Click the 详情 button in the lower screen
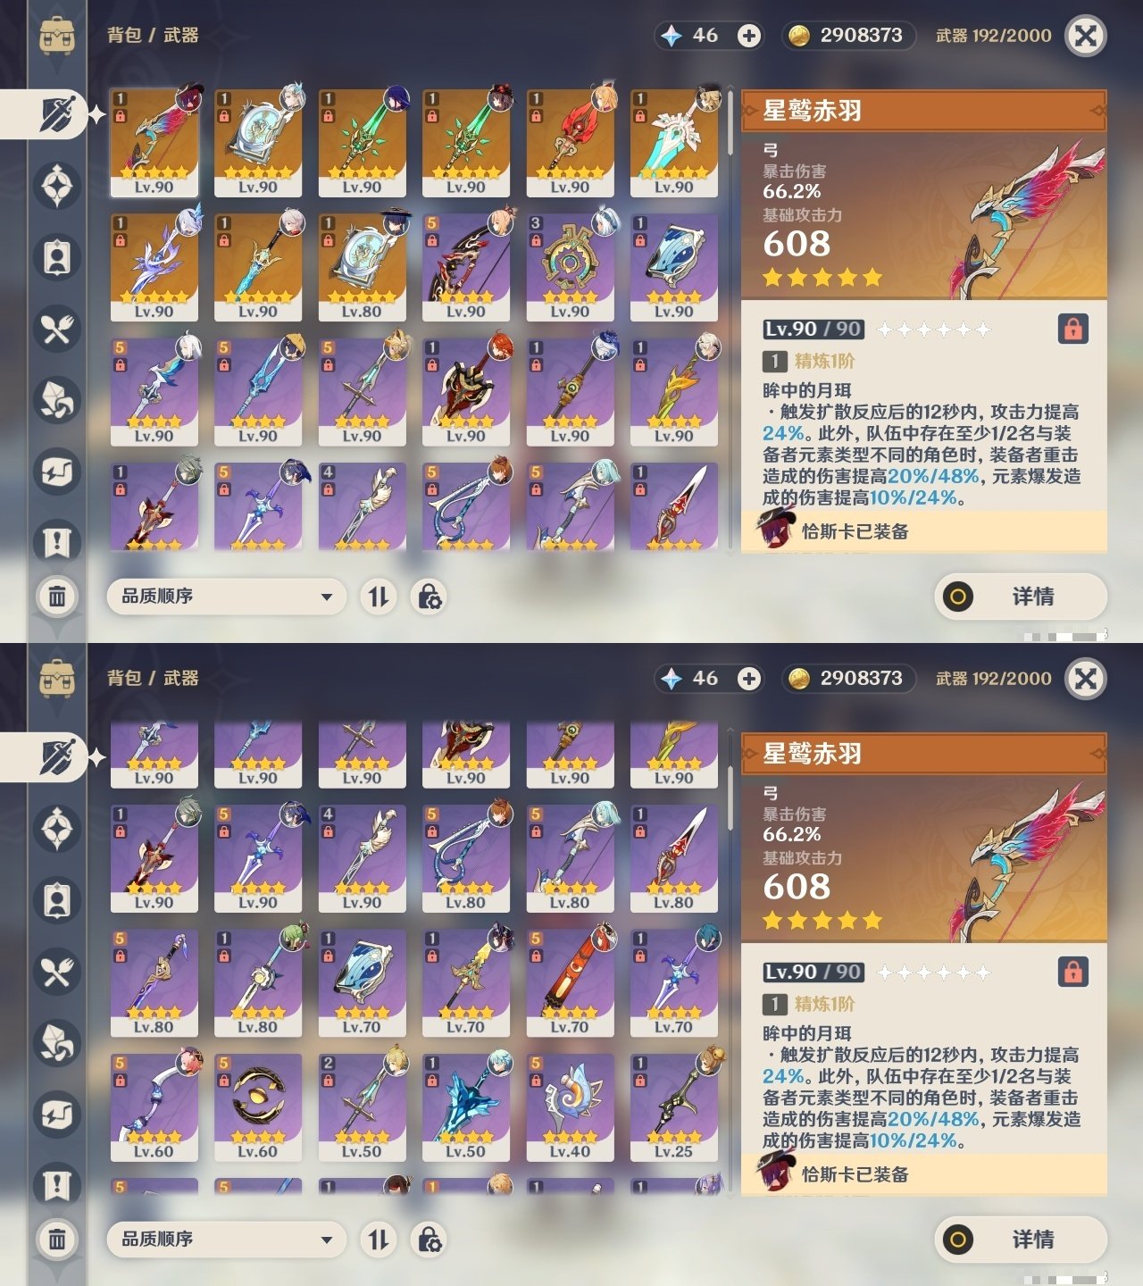1143x1286 pixels. 1021,1240
